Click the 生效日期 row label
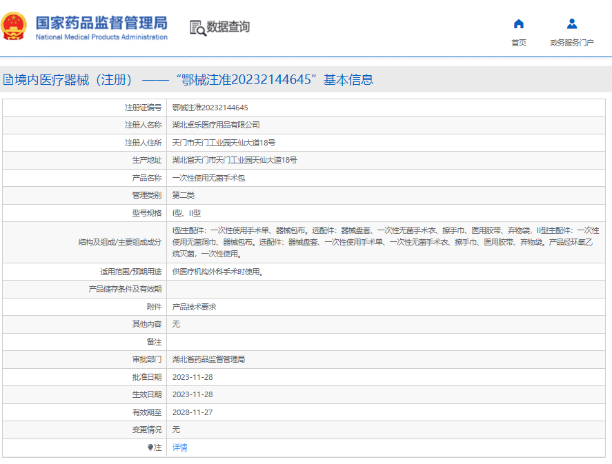Image resolution: width=612 pixels, height=464 pixels. click(x=147, y=394)
